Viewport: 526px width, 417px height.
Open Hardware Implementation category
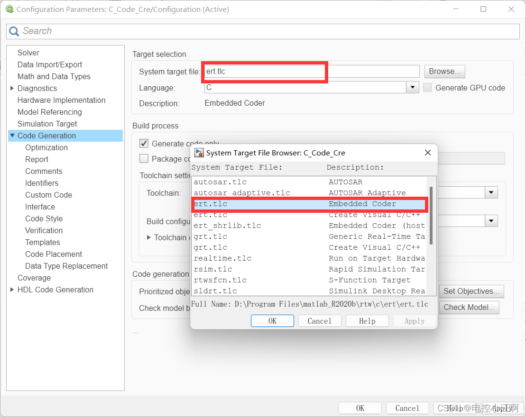coord(61,100)
